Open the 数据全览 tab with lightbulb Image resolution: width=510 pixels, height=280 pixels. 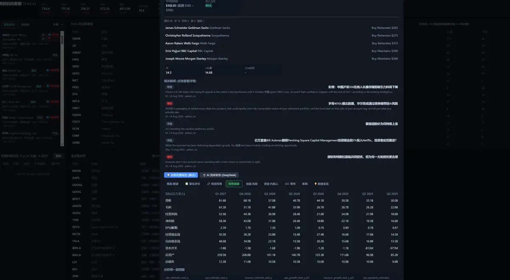click(321, 184)
